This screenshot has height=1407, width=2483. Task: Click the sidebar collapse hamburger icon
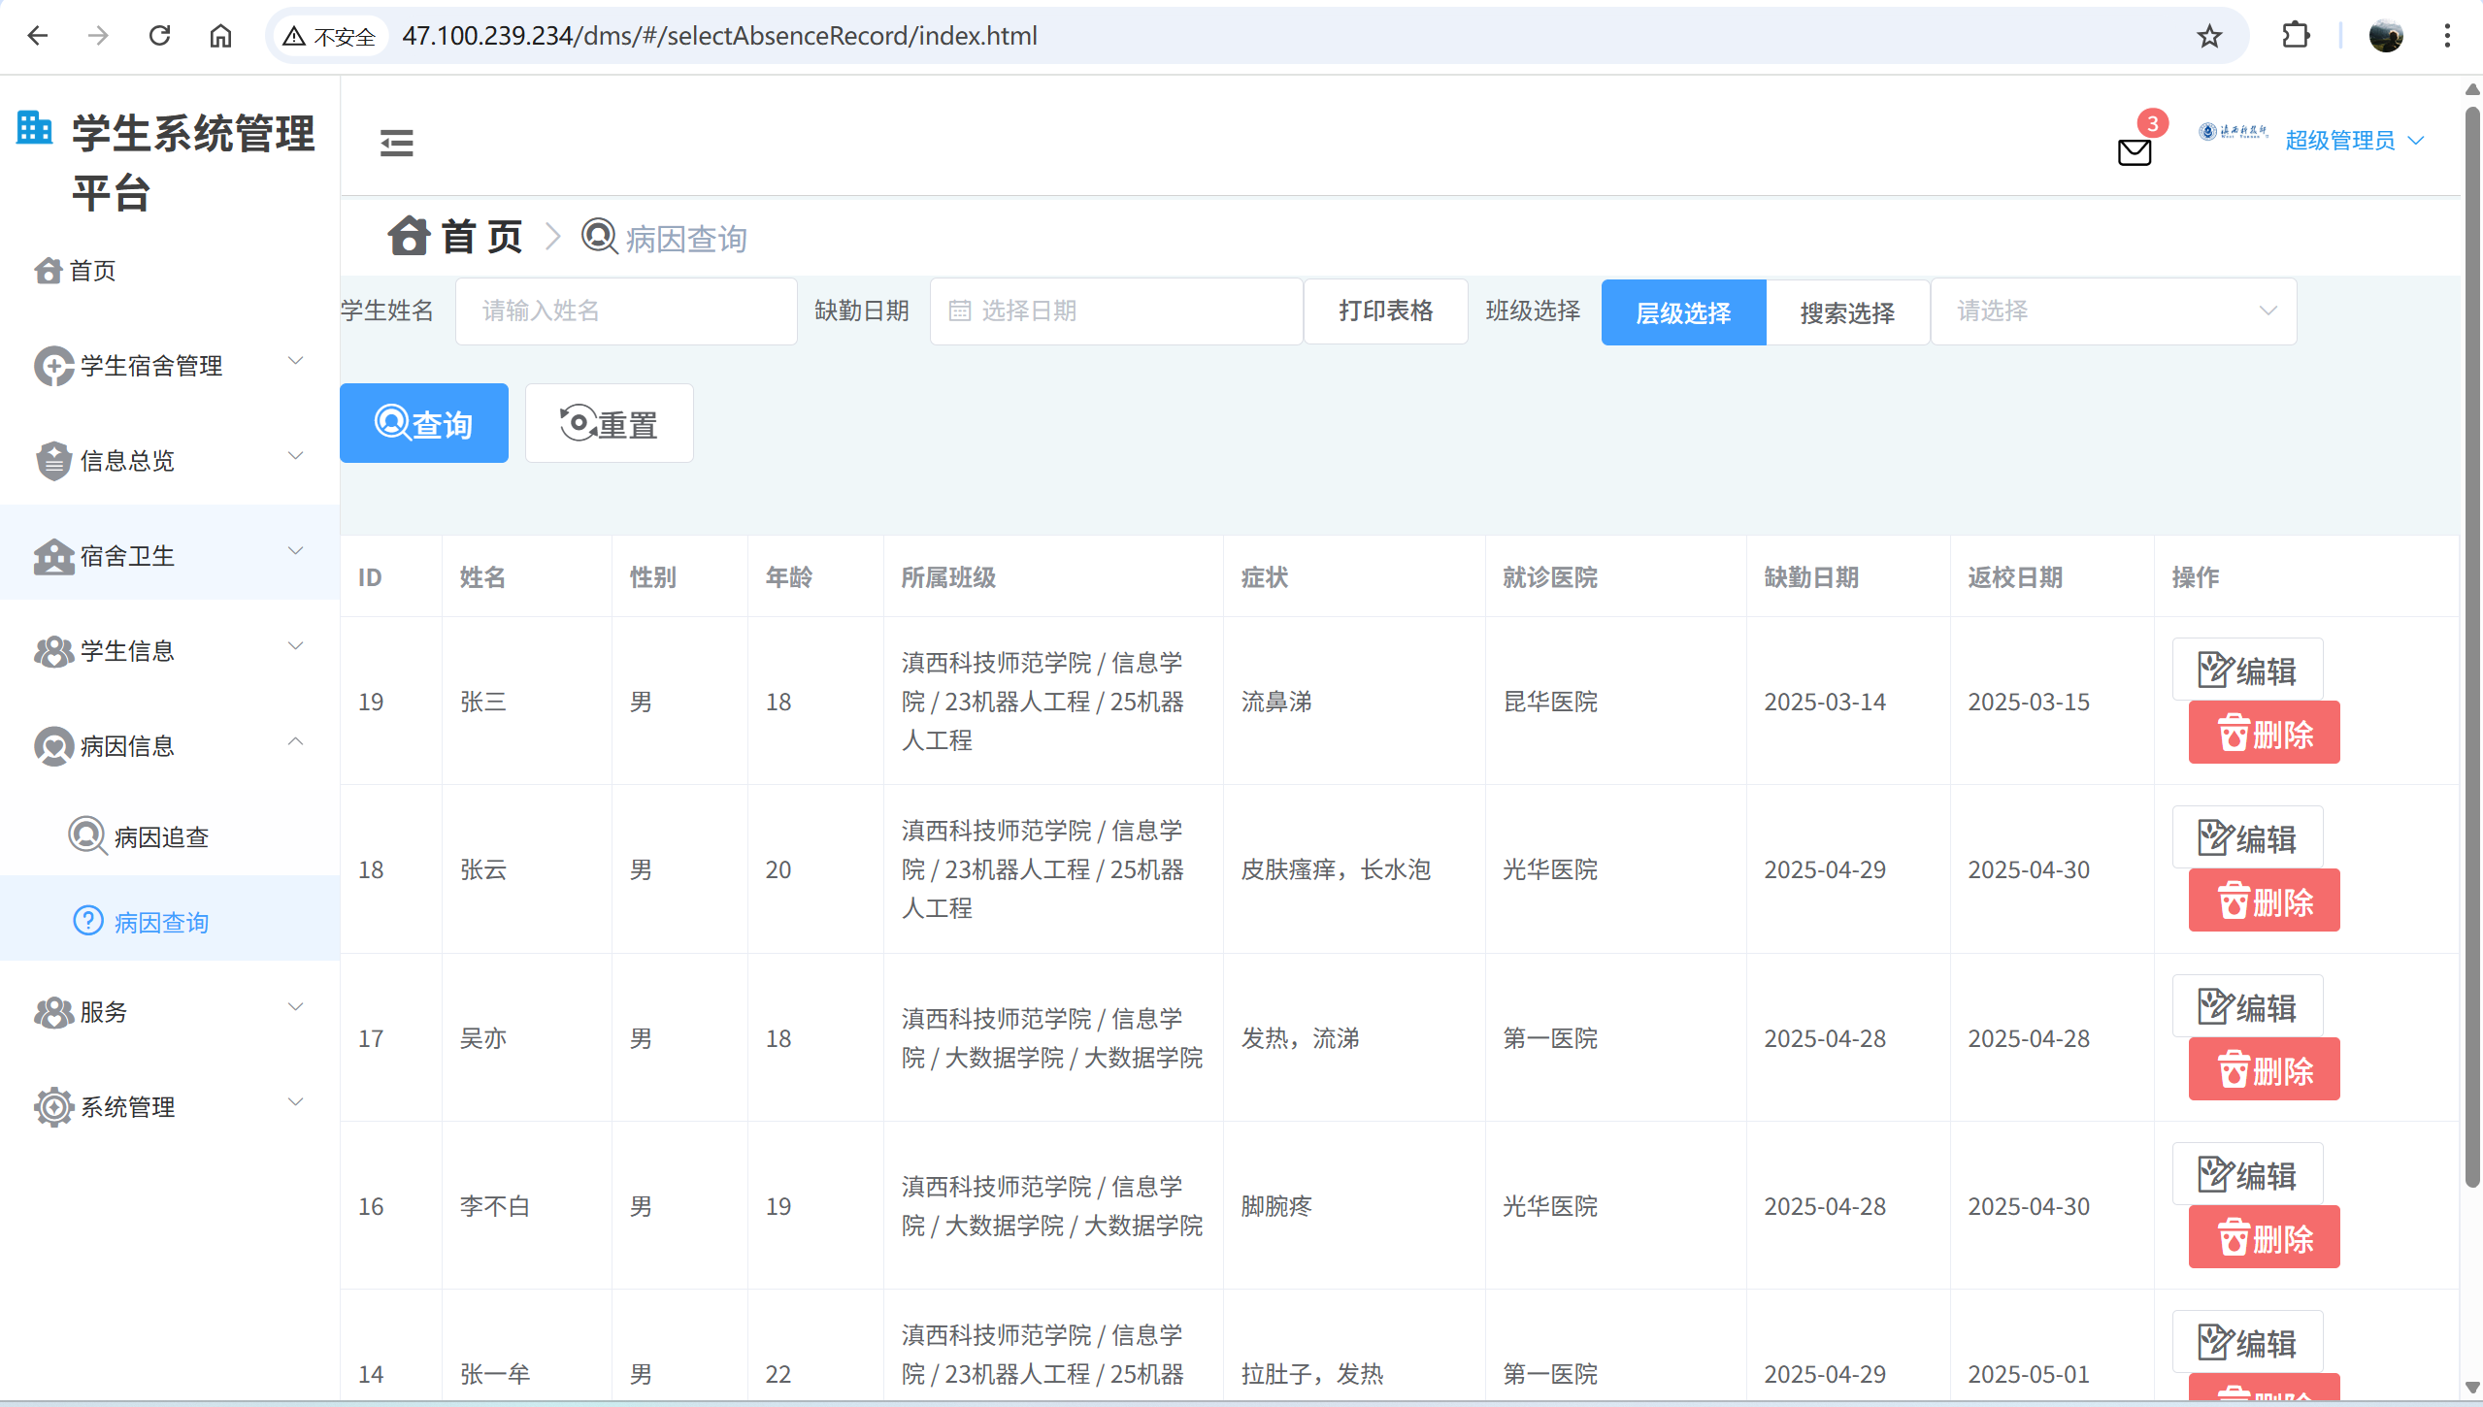click(396, 143)
